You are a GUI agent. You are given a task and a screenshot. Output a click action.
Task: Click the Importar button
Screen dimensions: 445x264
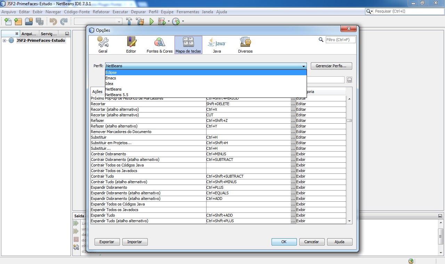pyautogui.click(x=135, y=242)
